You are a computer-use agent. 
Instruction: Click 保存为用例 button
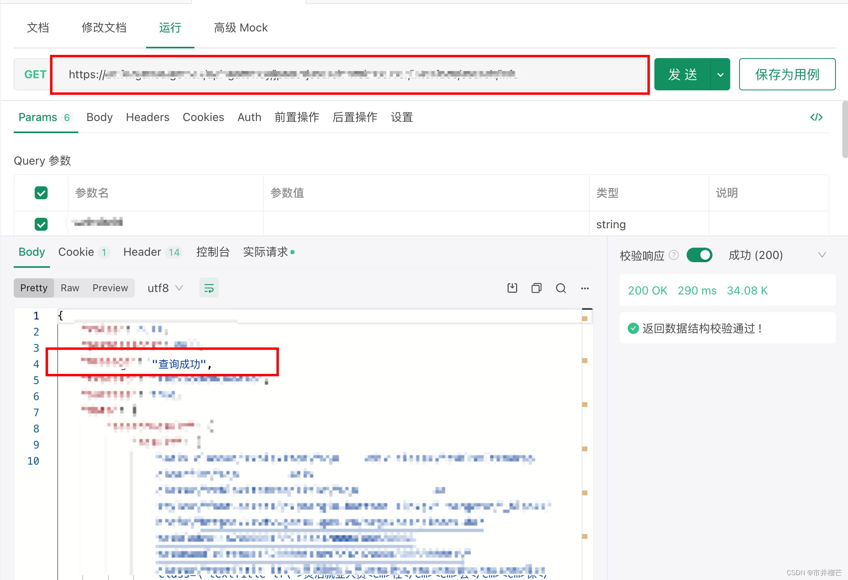787,75
